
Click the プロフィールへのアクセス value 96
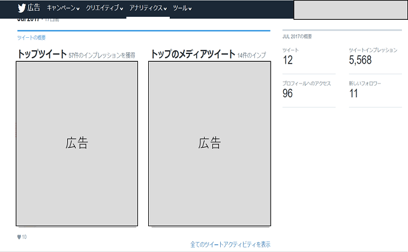pyautogui.click(x=287, y=93)
